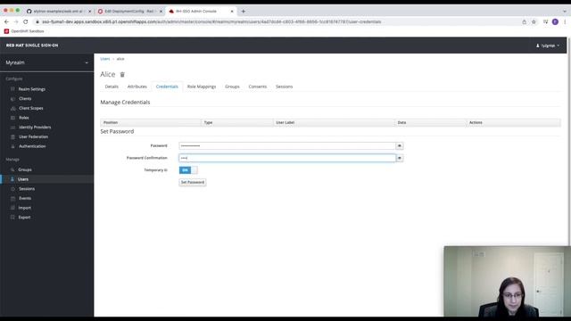Viewport: 571px width, 321px height.
Task: Open Import in sidebar
Action: click(x=24, y=208)
